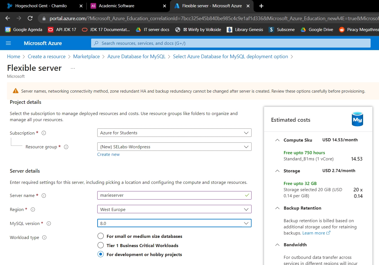Select For small or medium size databases
The image size is (379, 265).
(101, 236)
